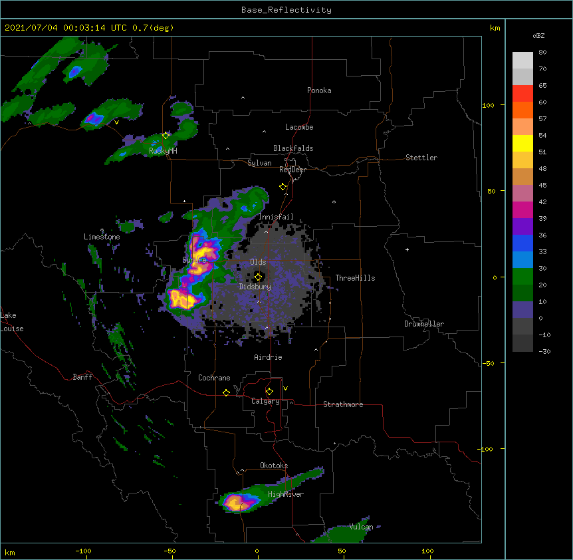Select the Drumheller label
Viewport: 573px width, 560px height.
(424, 324)
